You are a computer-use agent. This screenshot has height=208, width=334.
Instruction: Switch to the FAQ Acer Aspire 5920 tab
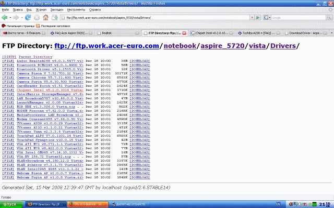pyautogui.click(x=71, y=33)
